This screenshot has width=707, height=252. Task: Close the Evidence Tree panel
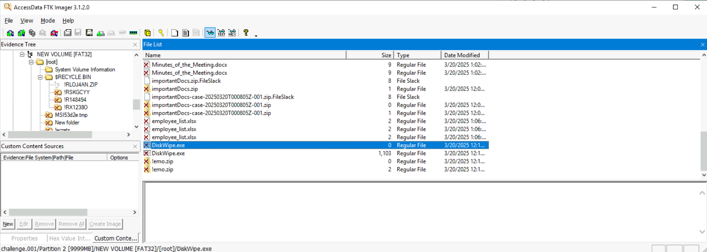(135, 45)
